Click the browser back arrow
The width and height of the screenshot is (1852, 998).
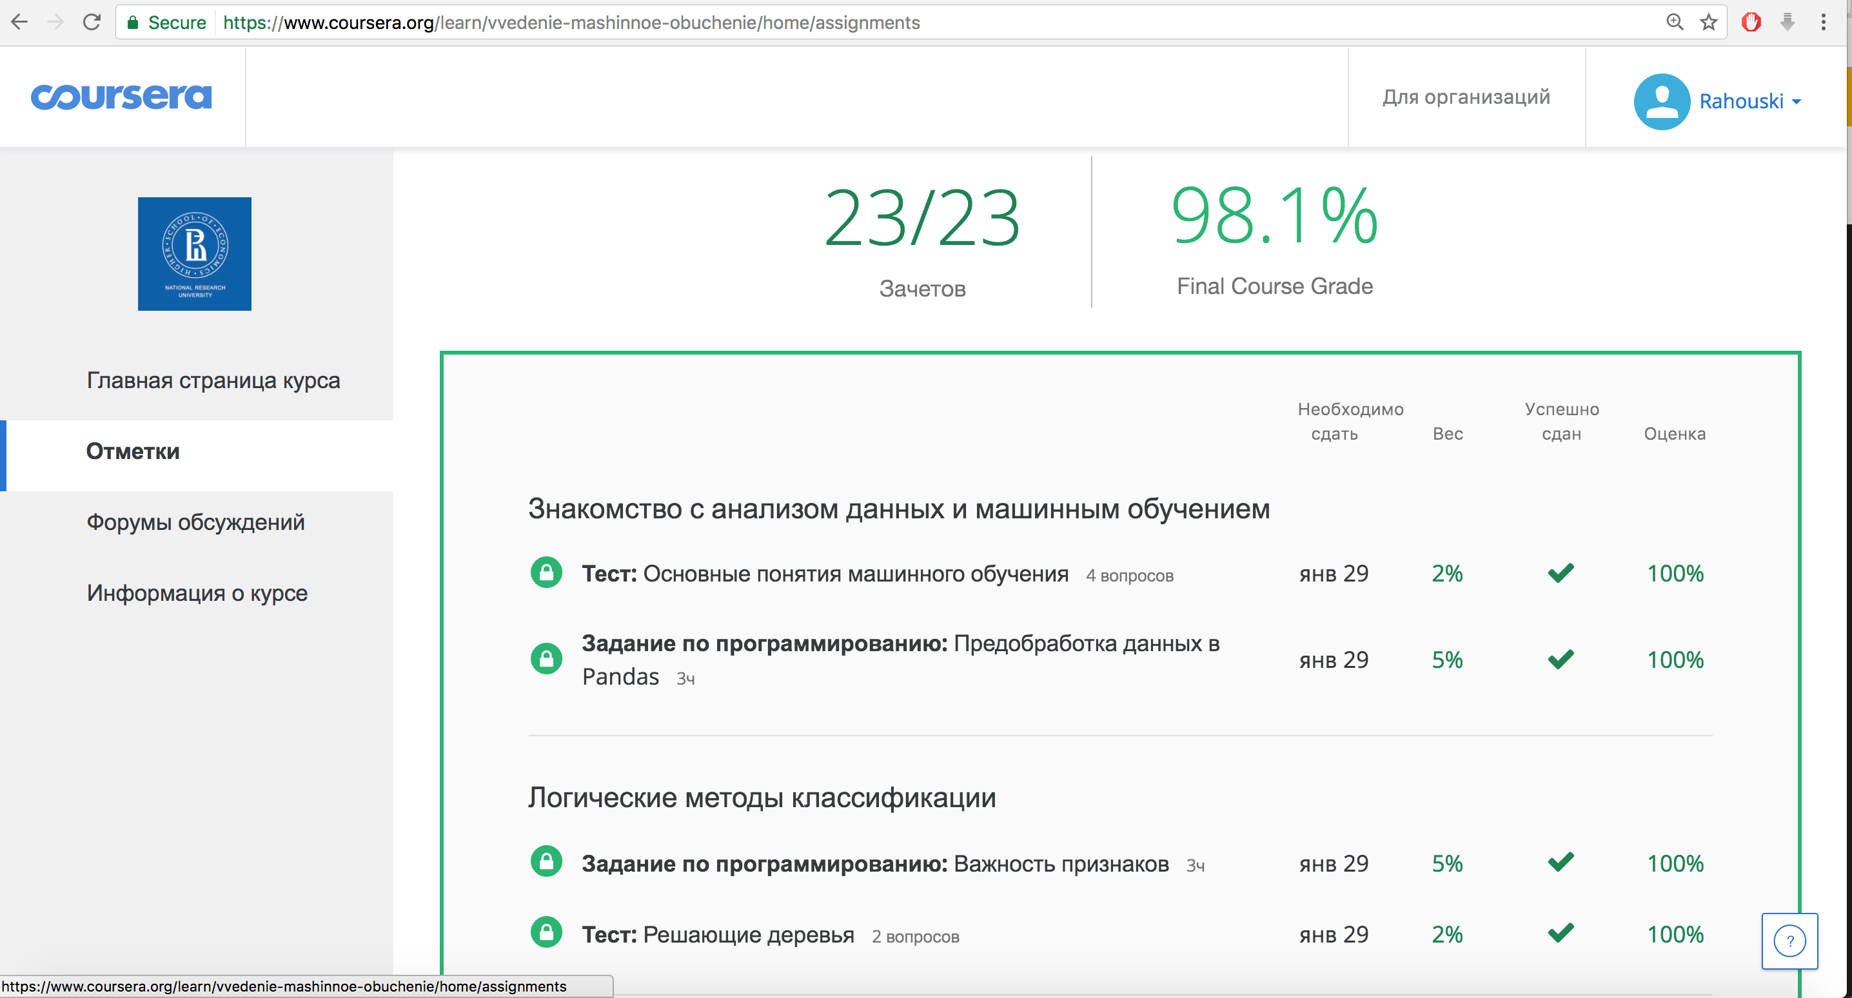(19, 23)
